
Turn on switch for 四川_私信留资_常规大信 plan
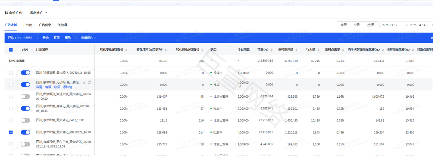25,97
